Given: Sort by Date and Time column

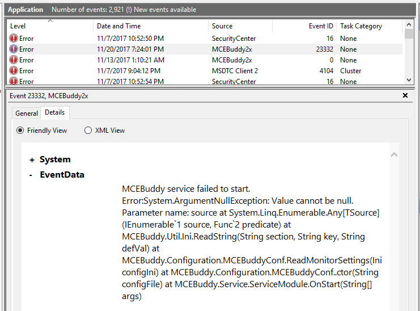Looking at the screenshot, I should coord(150,26).
